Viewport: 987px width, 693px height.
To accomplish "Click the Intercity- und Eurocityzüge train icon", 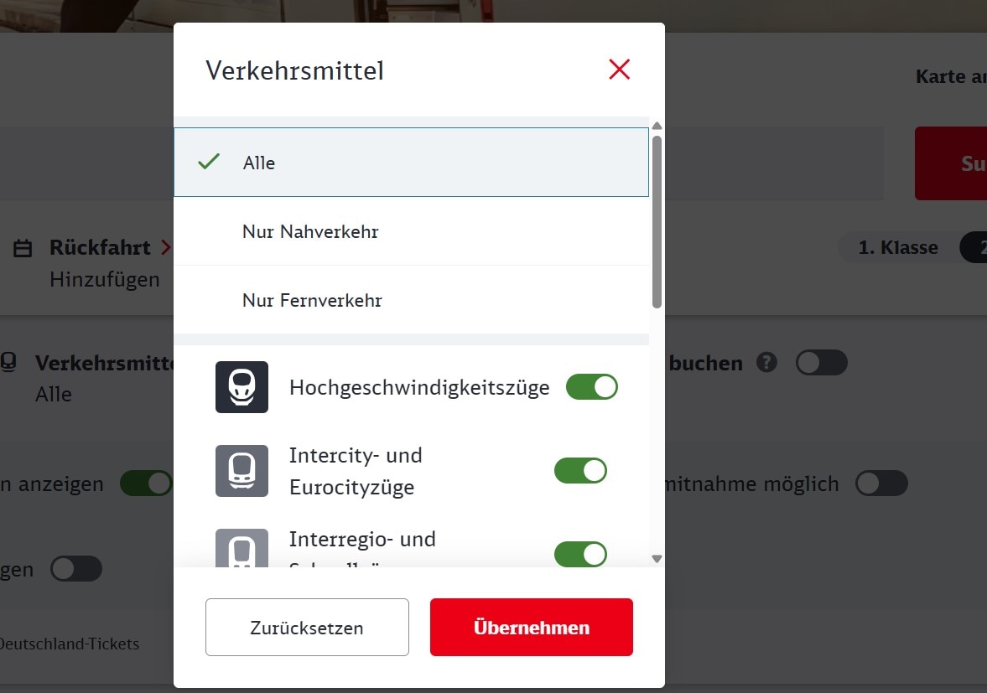I will (242, 470).
